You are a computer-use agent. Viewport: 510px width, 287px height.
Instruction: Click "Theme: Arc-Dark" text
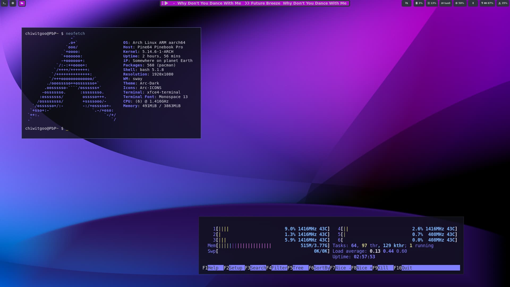(141, 83)
